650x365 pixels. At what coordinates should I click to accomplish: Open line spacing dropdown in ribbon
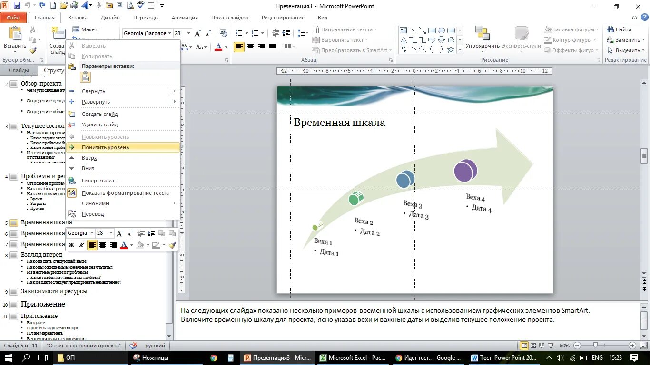[x=303, y=33]
